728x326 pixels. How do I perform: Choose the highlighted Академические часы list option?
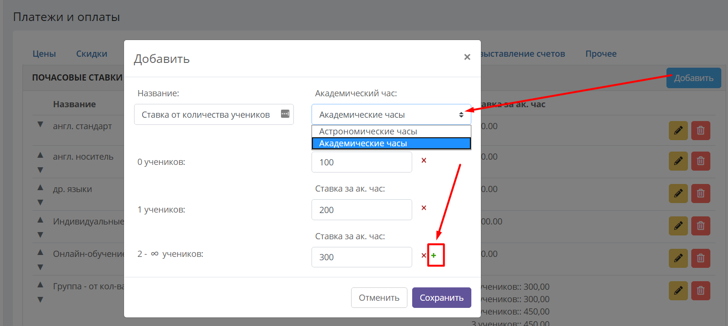(x=391, y=143)
